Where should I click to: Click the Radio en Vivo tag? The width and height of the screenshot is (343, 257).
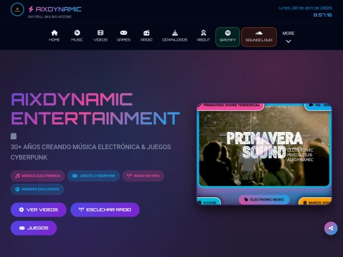[x=143, y=176]
